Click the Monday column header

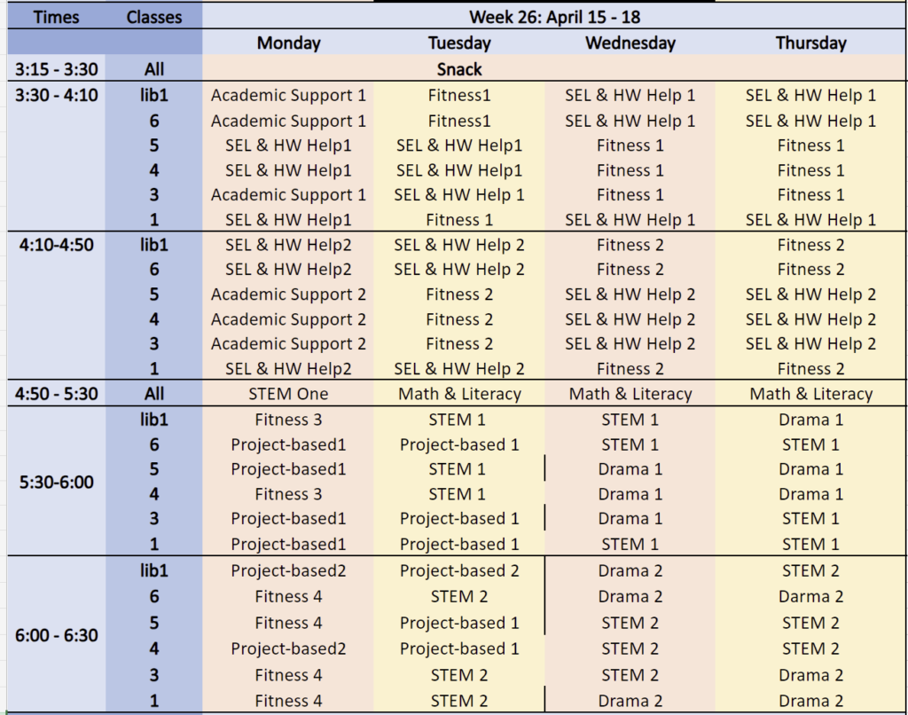288,43
